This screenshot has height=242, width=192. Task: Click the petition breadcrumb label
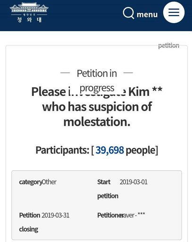(168, 46)
